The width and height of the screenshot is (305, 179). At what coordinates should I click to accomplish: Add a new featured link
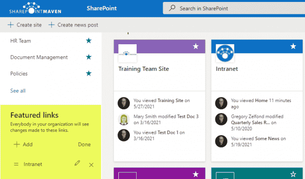[x=23, y=144]
